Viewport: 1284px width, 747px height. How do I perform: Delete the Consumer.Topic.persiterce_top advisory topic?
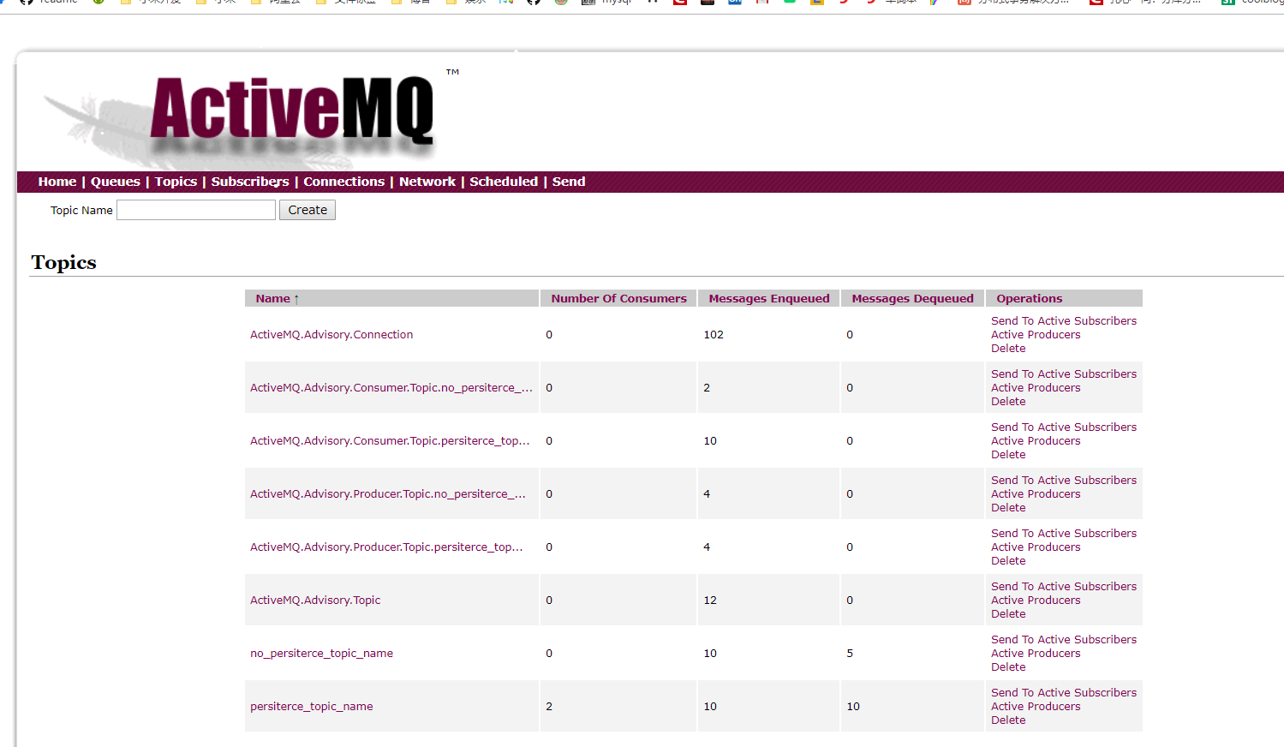(1008, 455)
